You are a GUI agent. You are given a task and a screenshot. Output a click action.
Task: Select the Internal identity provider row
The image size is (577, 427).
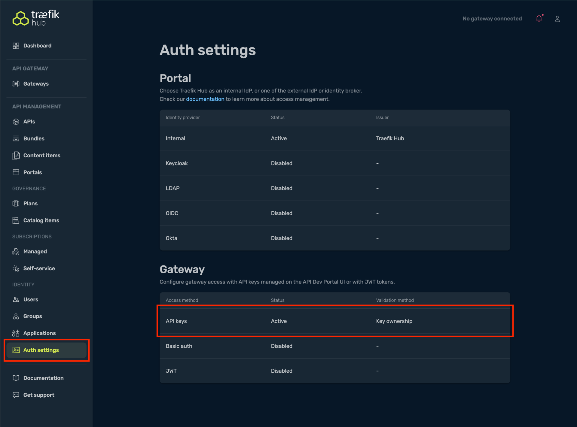(335, 138)
